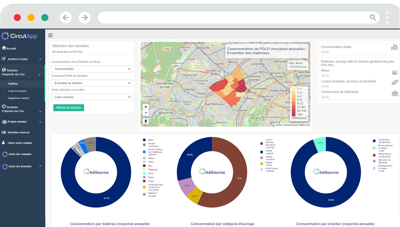Open the Ensemble du territoire dropdown

[92, 83]
